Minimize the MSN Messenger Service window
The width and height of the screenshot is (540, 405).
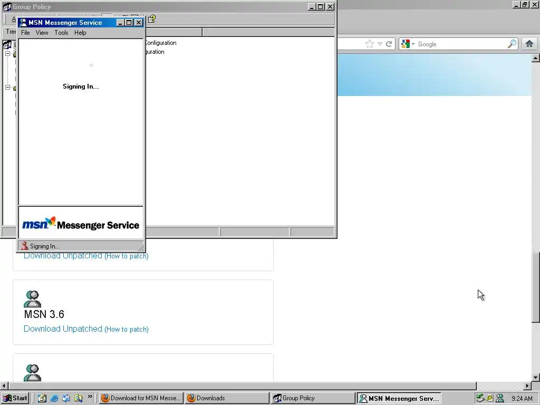120,22
